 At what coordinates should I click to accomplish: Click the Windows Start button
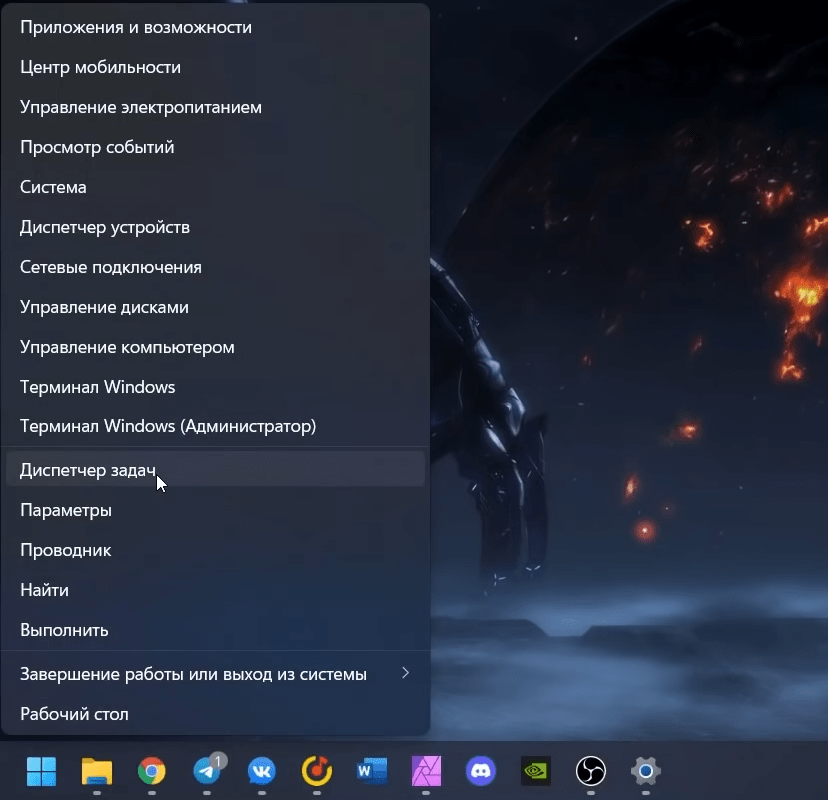pyautogui.click(x=41, y=771)
